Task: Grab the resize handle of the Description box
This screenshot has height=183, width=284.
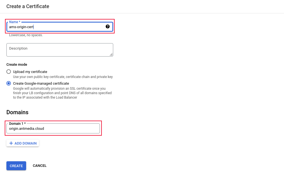Action: tap(111, 54)
